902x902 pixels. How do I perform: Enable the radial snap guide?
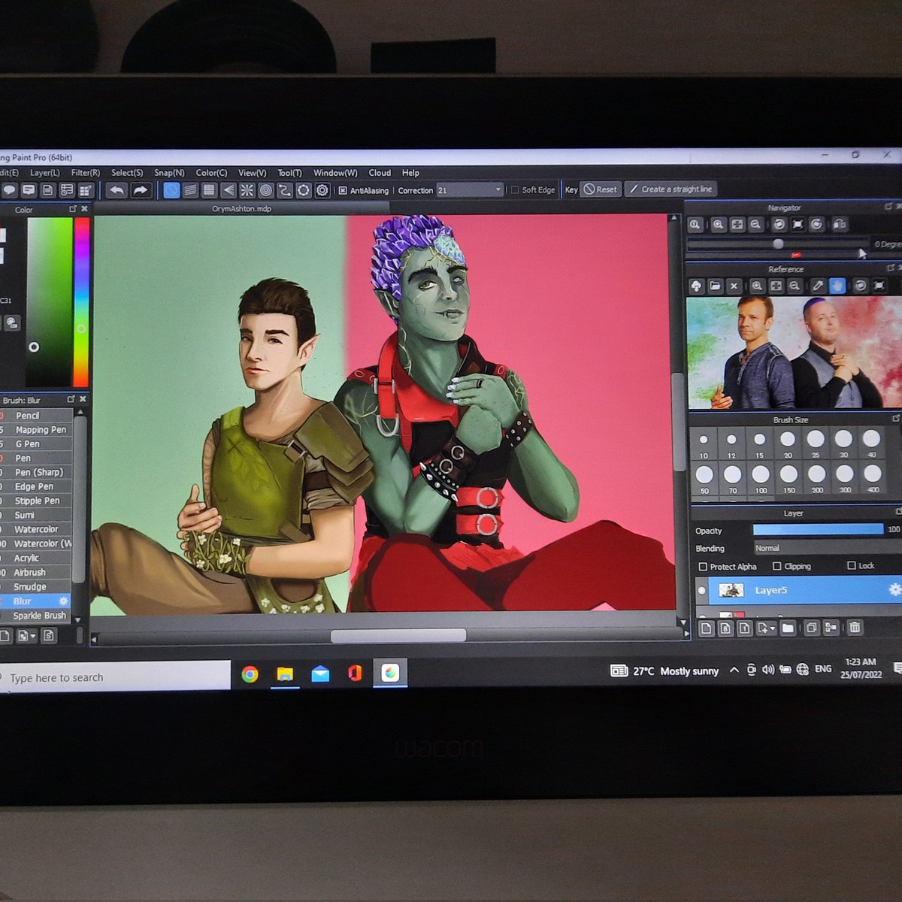247,190
